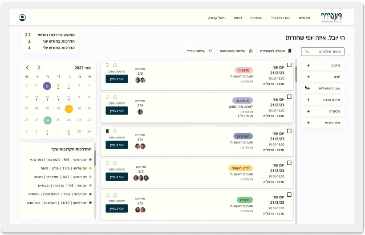Click guide avatar on לגעת בזה card
Image resolution: width=365 pixels, height=235 pixels.
click(140, 112)
